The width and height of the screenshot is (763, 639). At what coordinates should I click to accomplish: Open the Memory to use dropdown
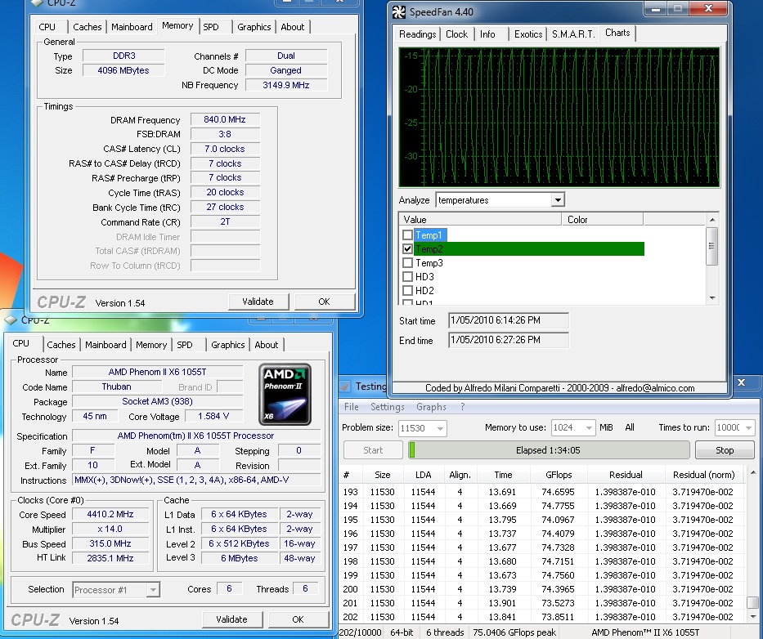pos(589,428)
